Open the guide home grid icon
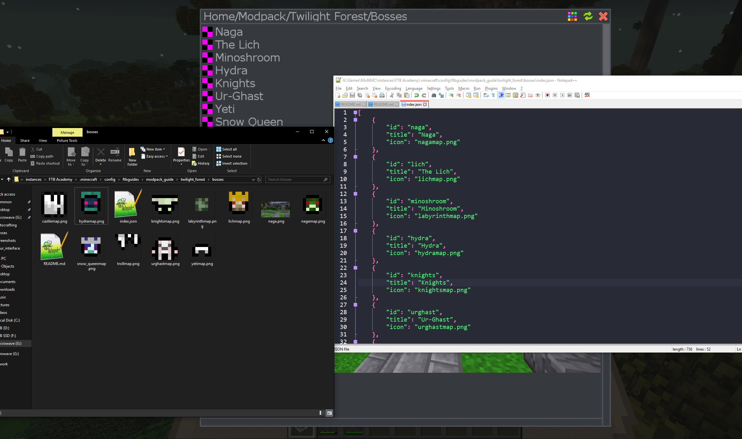742x439 pixels. (x=572, y=16)
